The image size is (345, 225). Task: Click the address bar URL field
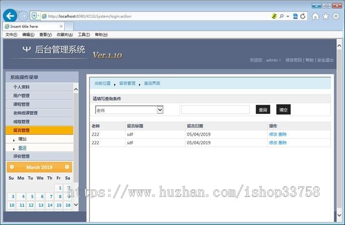coord(154,16)
